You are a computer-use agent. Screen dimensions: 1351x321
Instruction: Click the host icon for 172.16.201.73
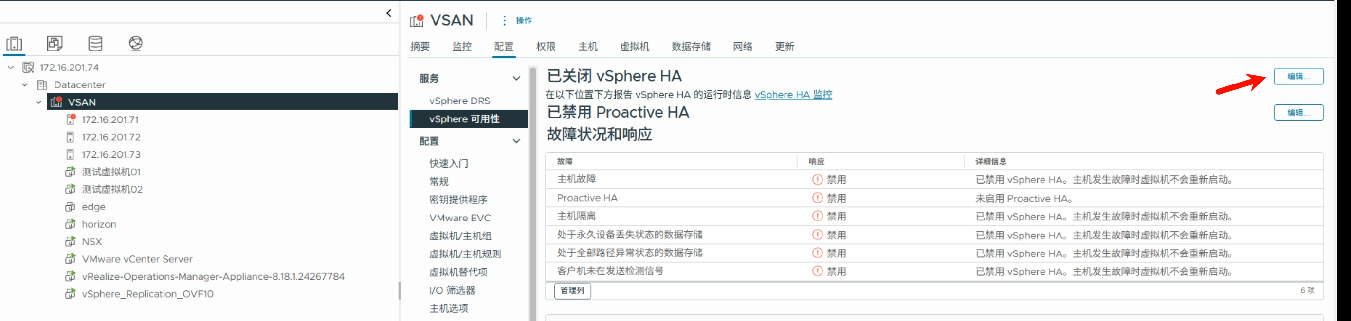point(70,154)
